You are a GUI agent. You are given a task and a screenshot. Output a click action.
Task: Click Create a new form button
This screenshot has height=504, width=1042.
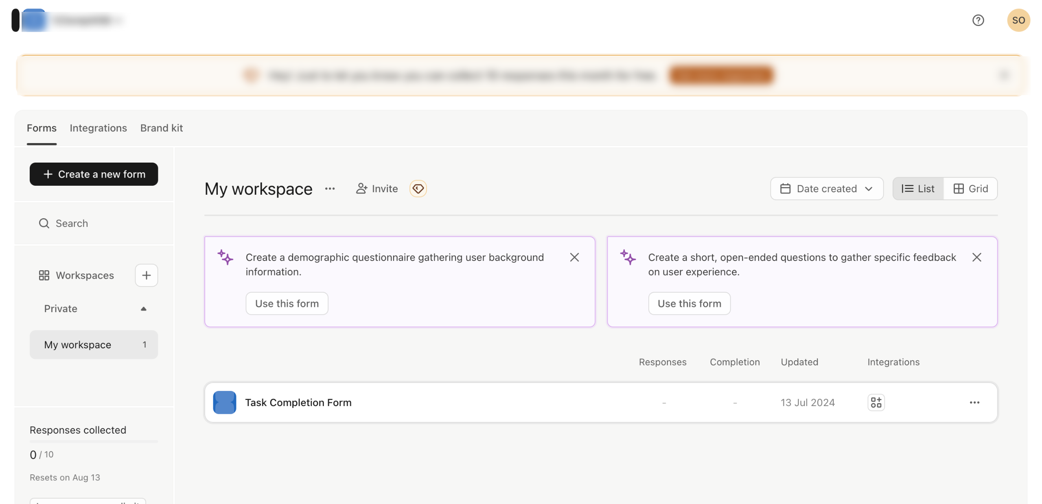[x=94, y=174]
